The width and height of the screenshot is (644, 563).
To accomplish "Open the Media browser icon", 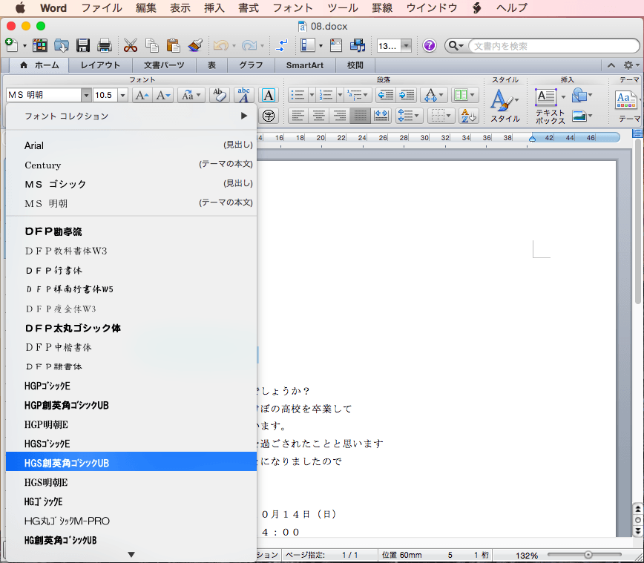I will click(x=358, y=45).
